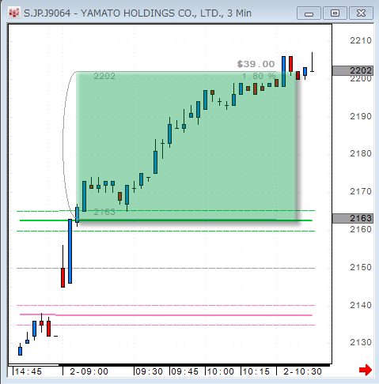Select the solid green 2163 line
Viewport: 379px width, 384px height.
coord(166,220)
